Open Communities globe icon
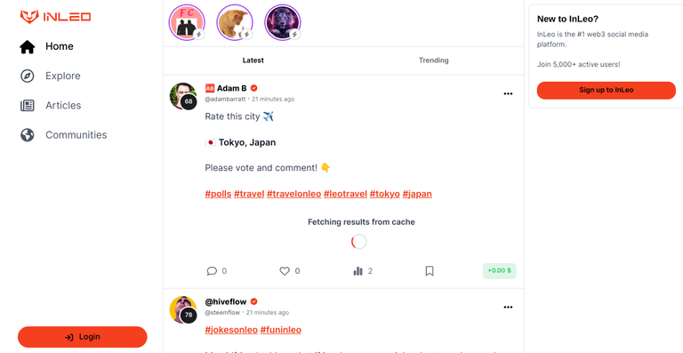The height and width of the screenshot is (353, 683). click(x=27, y=135)
